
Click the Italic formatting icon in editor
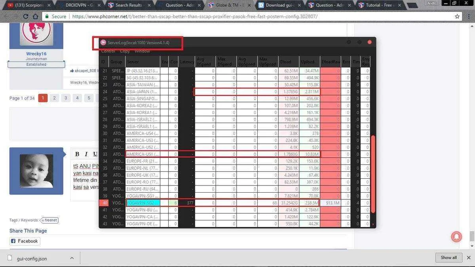point(86,154)
